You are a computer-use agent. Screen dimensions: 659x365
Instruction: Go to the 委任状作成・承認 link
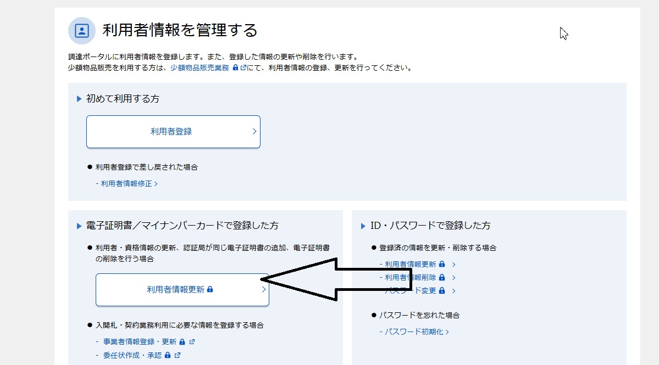point(132,355)
